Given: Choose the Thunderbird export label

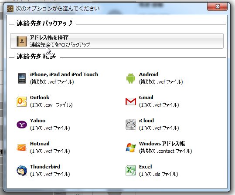Looking at the screenshot, I should pos(45,167).
